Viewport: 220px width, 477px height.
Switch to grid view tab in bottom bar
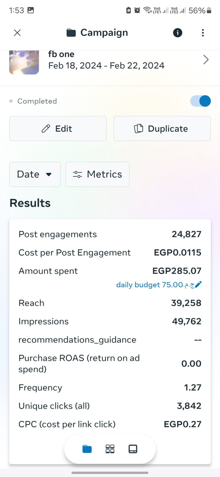pos(110,449)
